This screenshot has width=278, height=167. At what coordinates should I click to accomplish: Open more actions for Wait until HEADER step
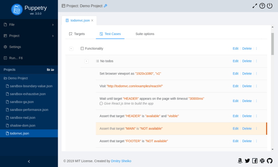point(256,101)
